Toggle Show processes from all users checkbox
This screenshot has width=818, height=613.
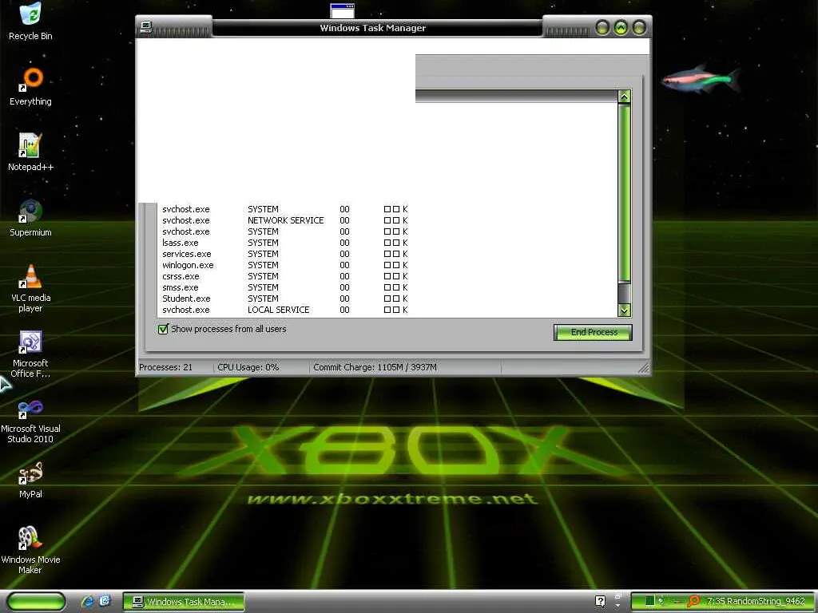pyautogui.click(x=163, y=329)
